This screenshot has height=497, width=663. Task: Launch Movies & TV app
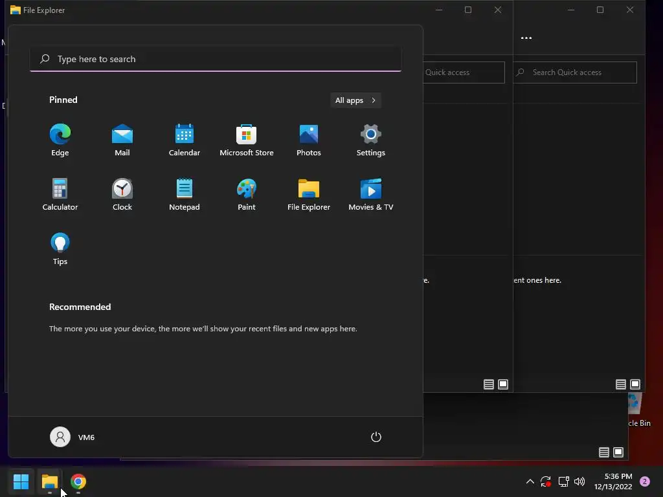(x=371, y=194)
